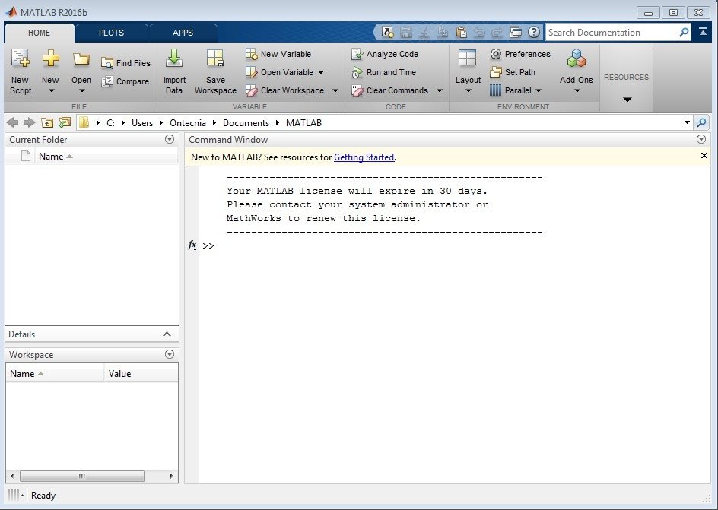Click Set Path
Viewport: 718px width, 510px height.
pos(513,72)
